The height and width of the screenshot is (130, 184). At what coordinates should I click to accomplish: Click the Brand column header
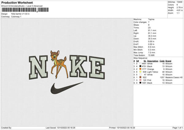click(168, 61)
